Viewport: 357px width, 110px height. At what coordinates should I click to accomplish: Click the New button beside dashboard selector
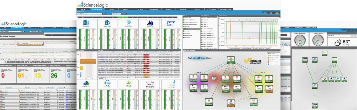pos(104,14)
